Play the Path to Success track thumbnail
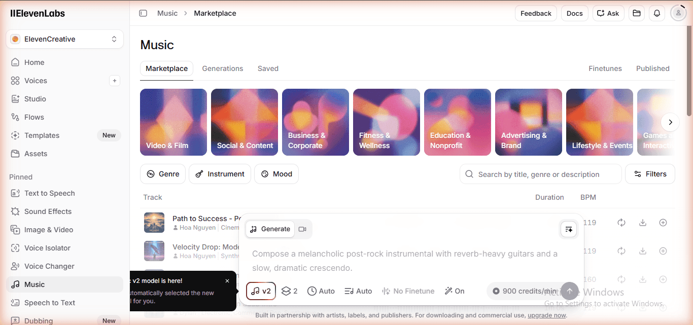Screen dimensions: 693x325 [x=154, y=223]
